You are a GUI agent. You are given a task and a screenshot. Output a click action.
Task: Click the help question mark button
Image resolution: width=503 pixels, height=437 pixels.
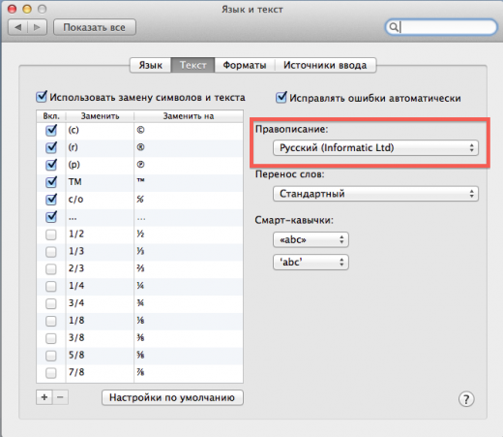(466, 399)
